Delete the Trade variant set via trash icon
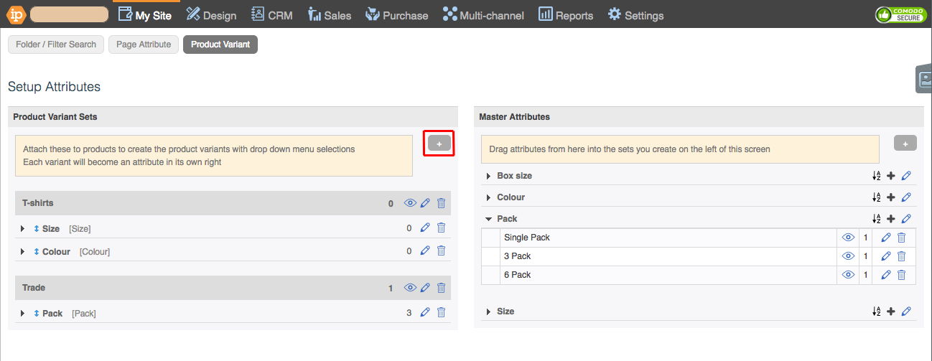 441,288
